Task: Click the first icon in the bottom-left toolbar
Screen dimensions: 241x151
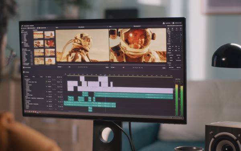Action: pos(26,111)
